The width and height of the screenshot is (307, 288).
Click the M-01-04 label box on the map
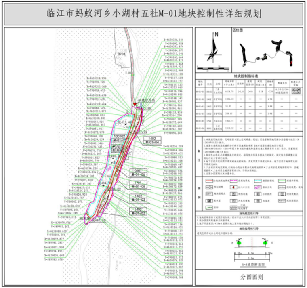point(152,142)
